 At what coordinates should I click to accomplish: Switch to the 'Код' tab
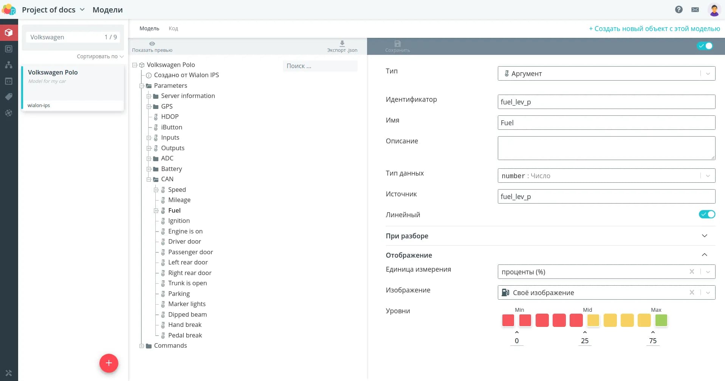[173, 28]
